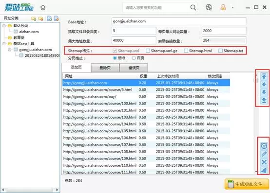Add a new category folder icon
Viewport: 270px width, 193px height.
coord(34,18)
